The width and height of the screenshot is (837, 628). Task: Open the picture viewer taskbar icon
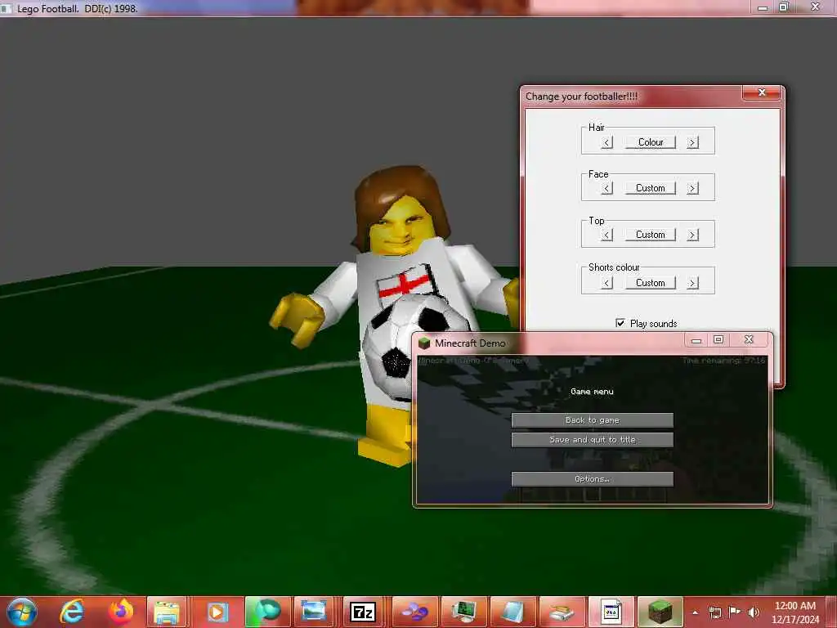tap(314, 612)
